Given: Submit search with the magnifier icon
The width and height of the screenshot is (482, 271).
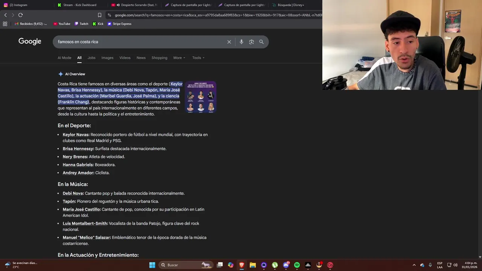Looking at the screenshot, I should (x=261, y=42).
